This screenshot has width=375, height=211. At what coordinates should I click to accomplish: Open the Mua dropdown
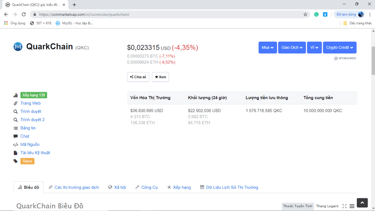coord(268,47)
